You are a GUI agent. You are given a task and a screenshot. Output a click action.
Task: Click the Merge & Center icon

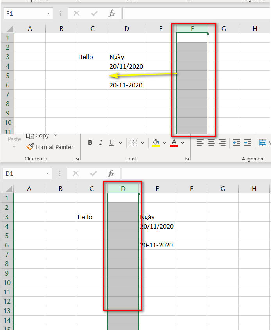click(262, 143)
